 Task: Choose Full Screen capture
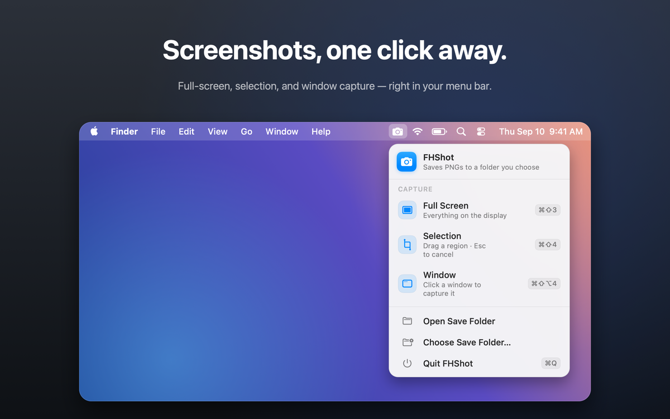479,210
